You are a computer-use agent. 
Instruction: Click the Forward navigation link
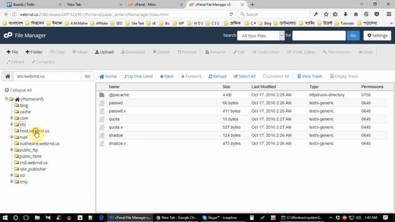[x=191, y=76]
